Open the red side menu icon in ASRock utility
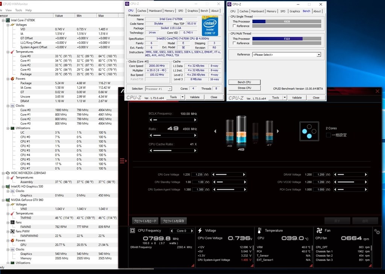385x274 pixels. click(x=123, y=161)
